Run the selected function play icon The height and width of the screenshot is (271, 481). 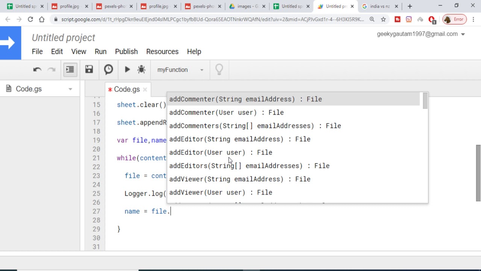pyautogui.click(x=127, y=70)
